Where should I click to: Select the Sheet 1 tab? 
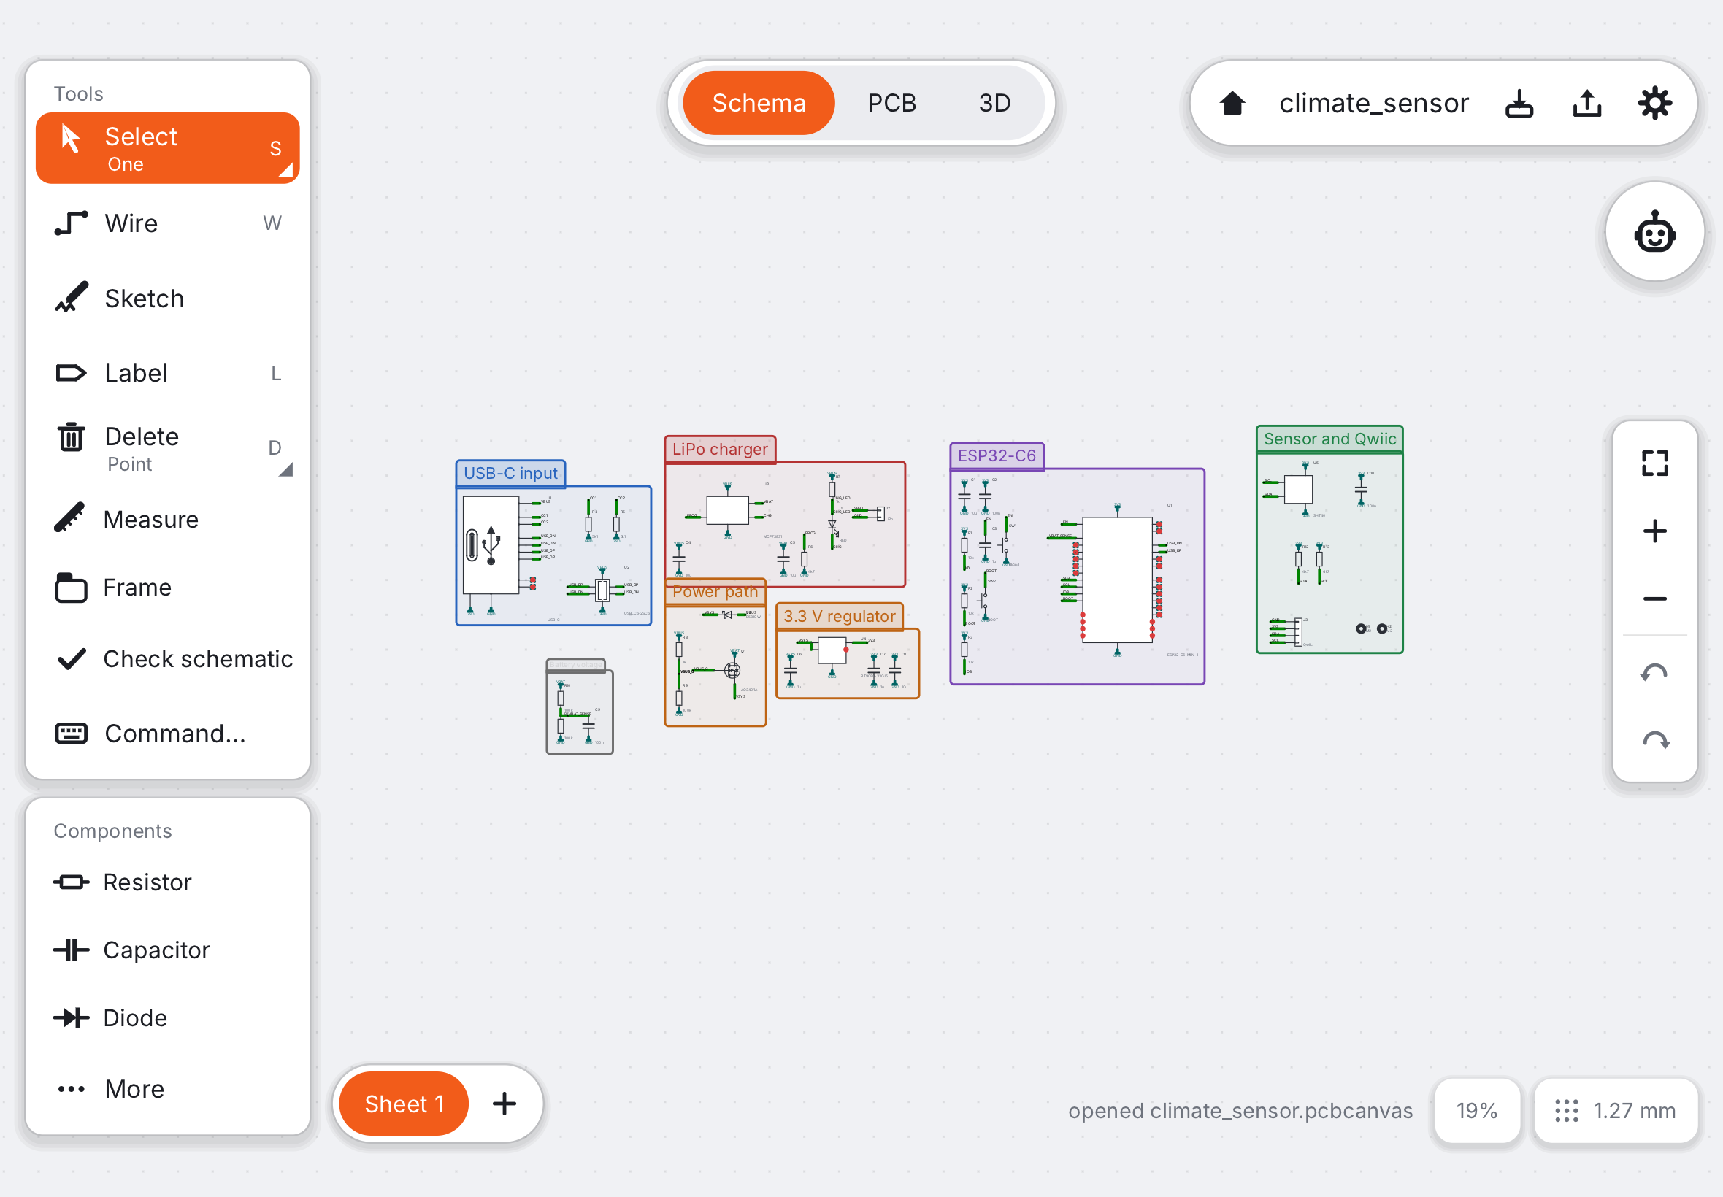(x=404, y=1104)
